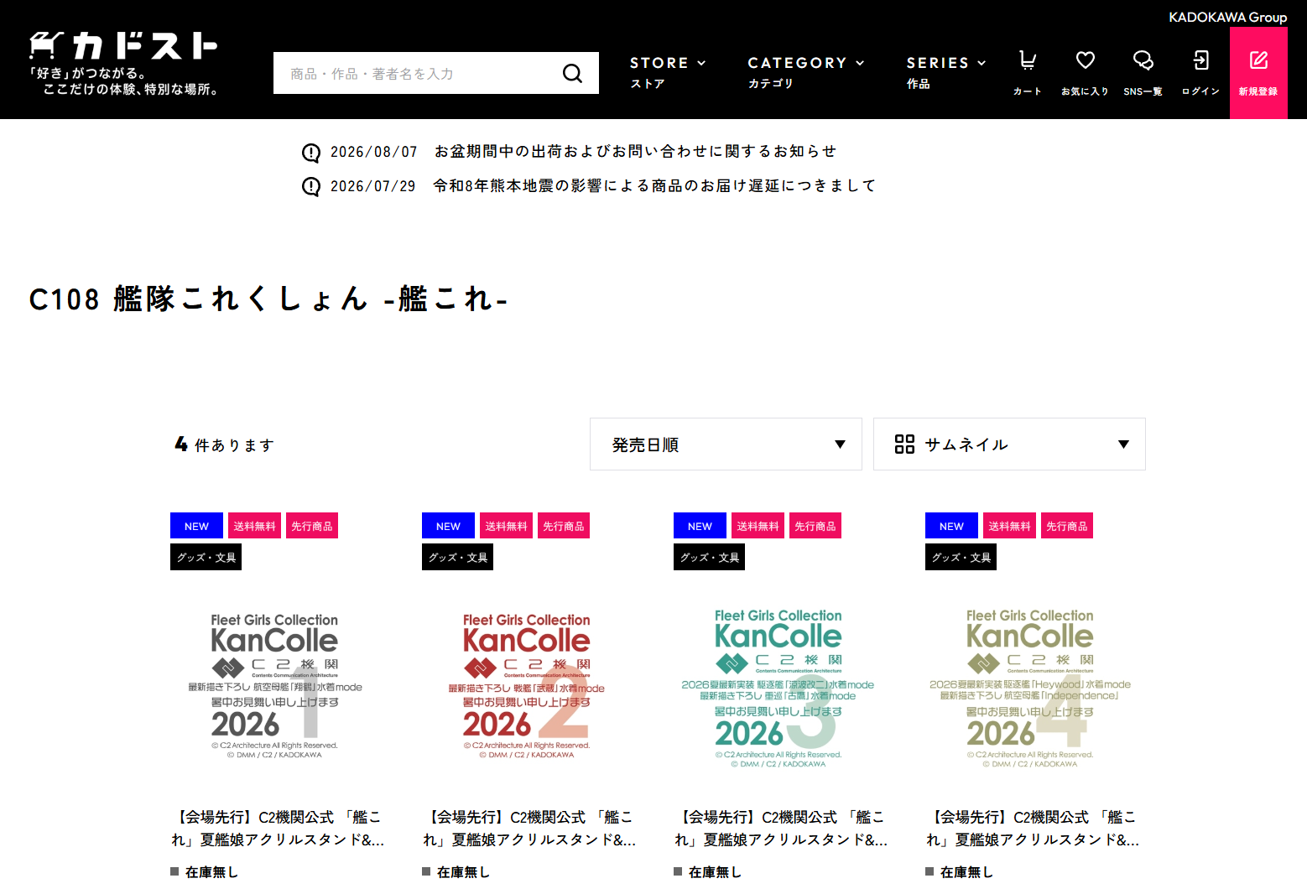
Task: Click 送料無料 badge on red KanColle product
Action: point(506,526)
